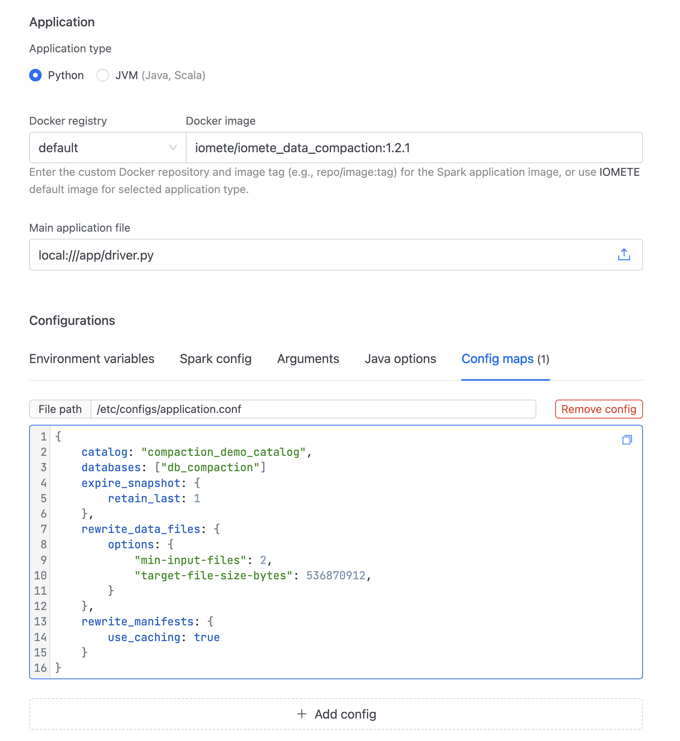Click the Remove config button
The height and width of the screenshot is (741, 680).
599,409
